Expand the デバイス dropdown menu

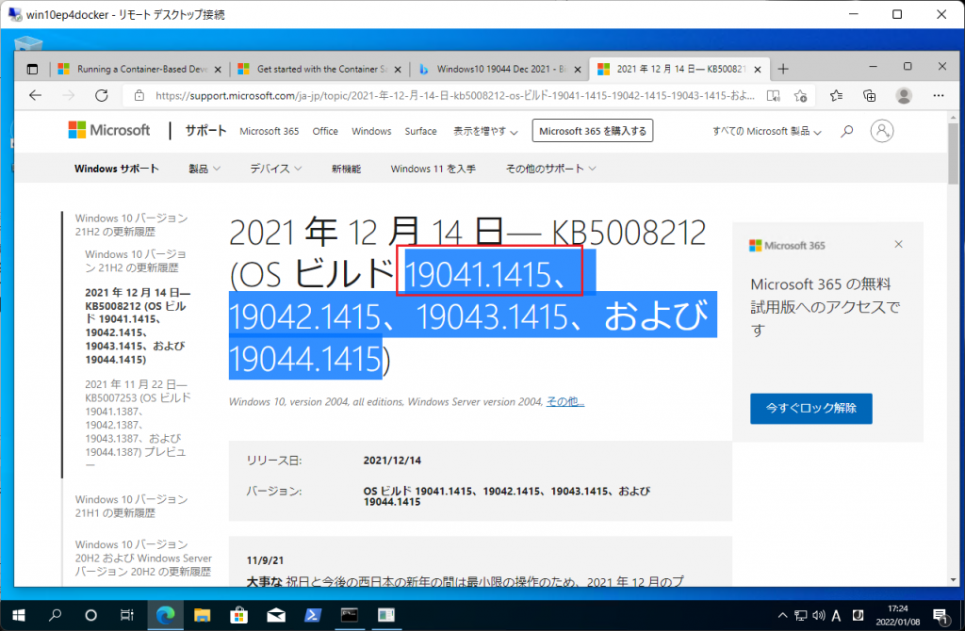276,169
